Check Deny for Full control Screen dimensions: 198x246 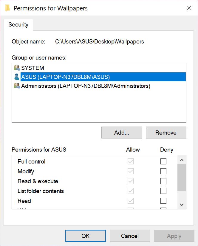pyautogui.click(x=163, y=161)
